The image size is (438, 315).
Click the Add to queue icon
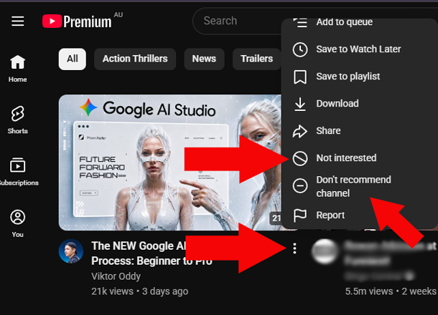pos(300,22)
